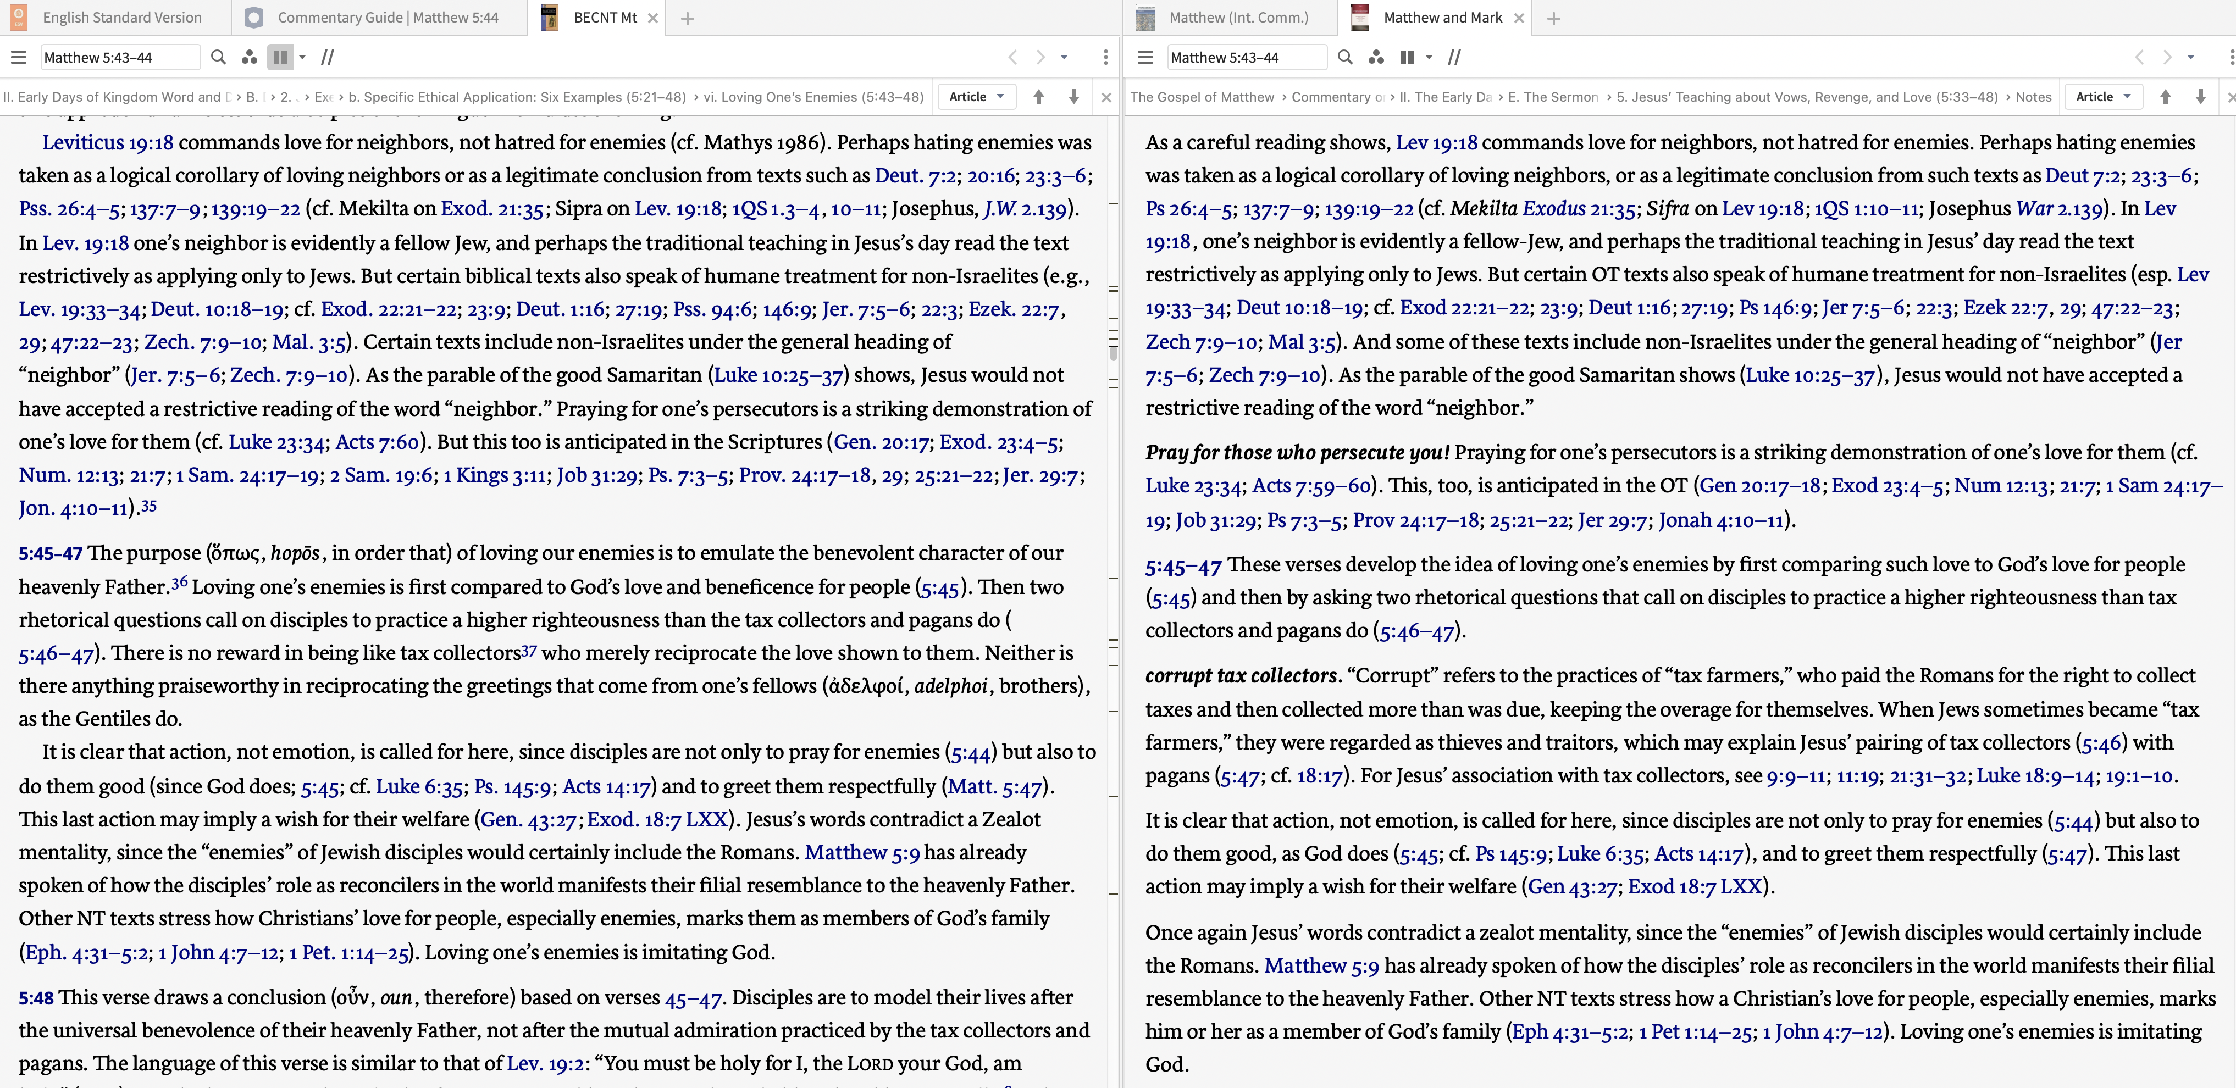The height and width of the screenshot is (1088, 2236).
Task: Toggle parallel resources icon in left panel
Action: (327, 57)
